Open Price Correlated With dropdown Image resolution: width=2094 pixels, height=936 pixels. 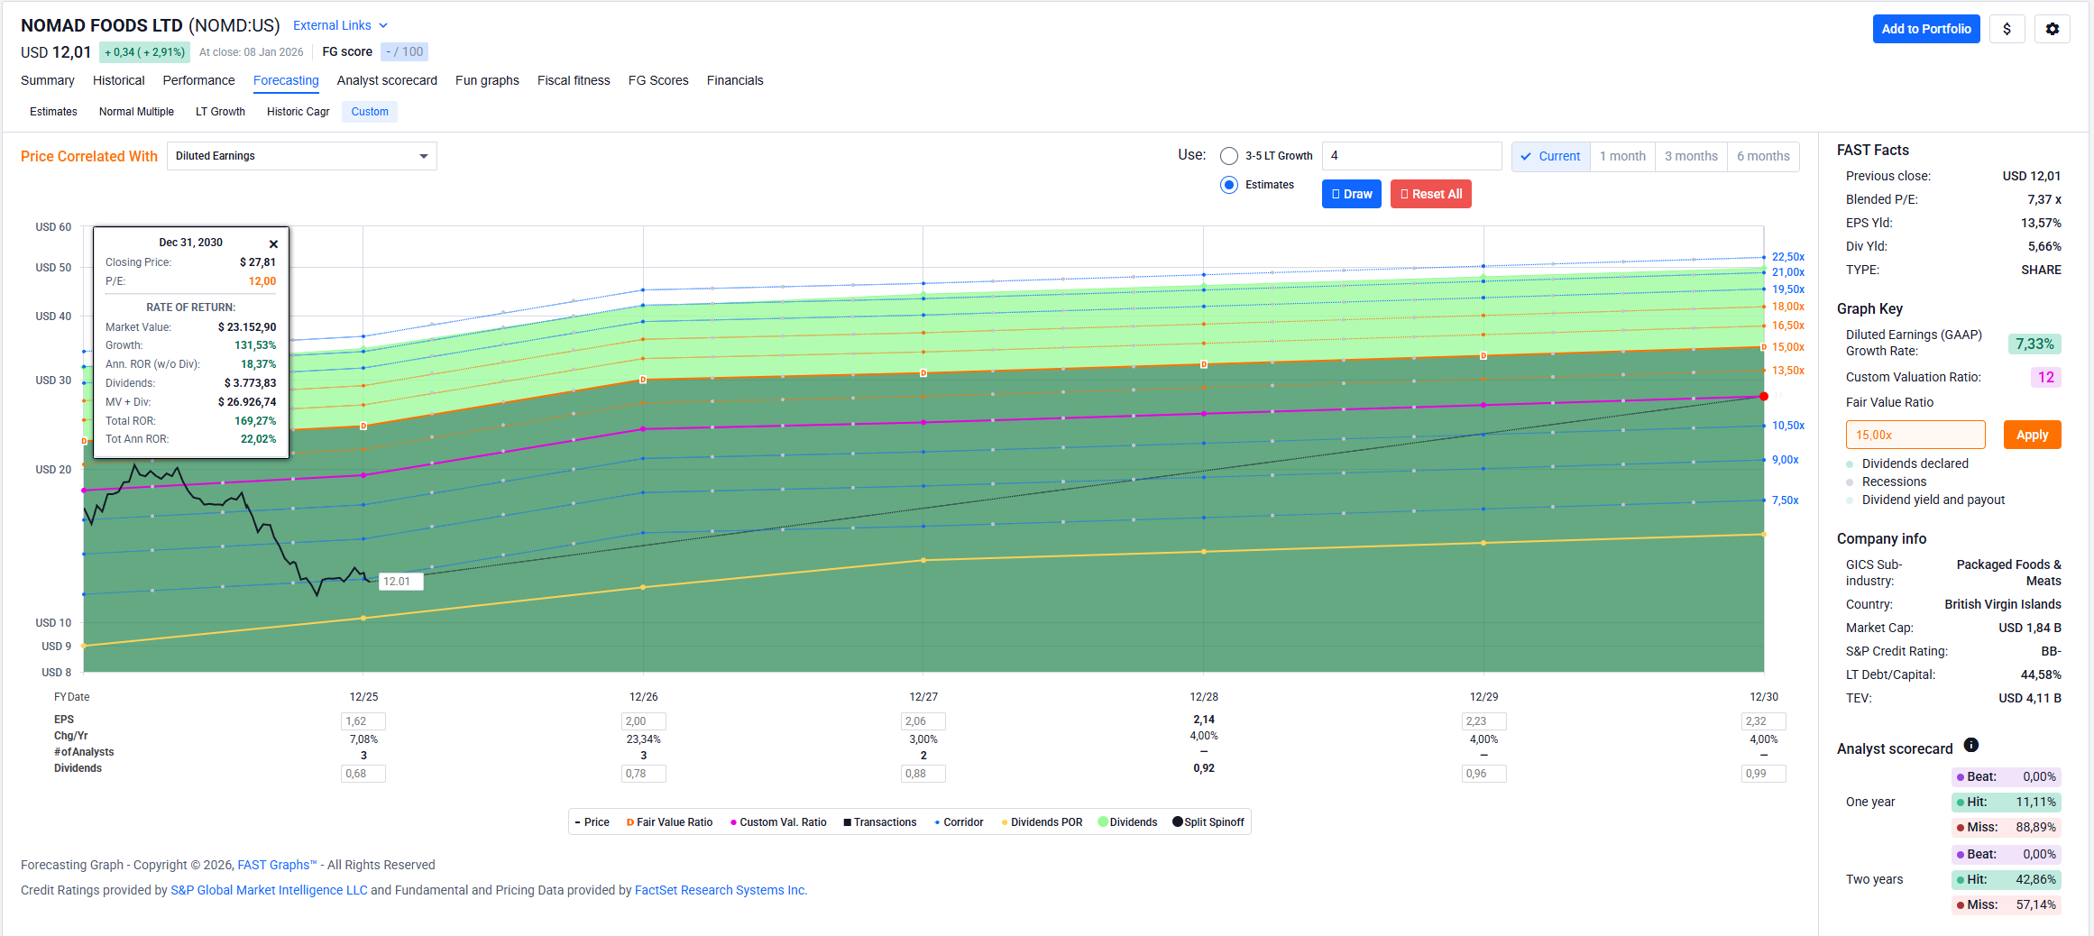[301, 156]
